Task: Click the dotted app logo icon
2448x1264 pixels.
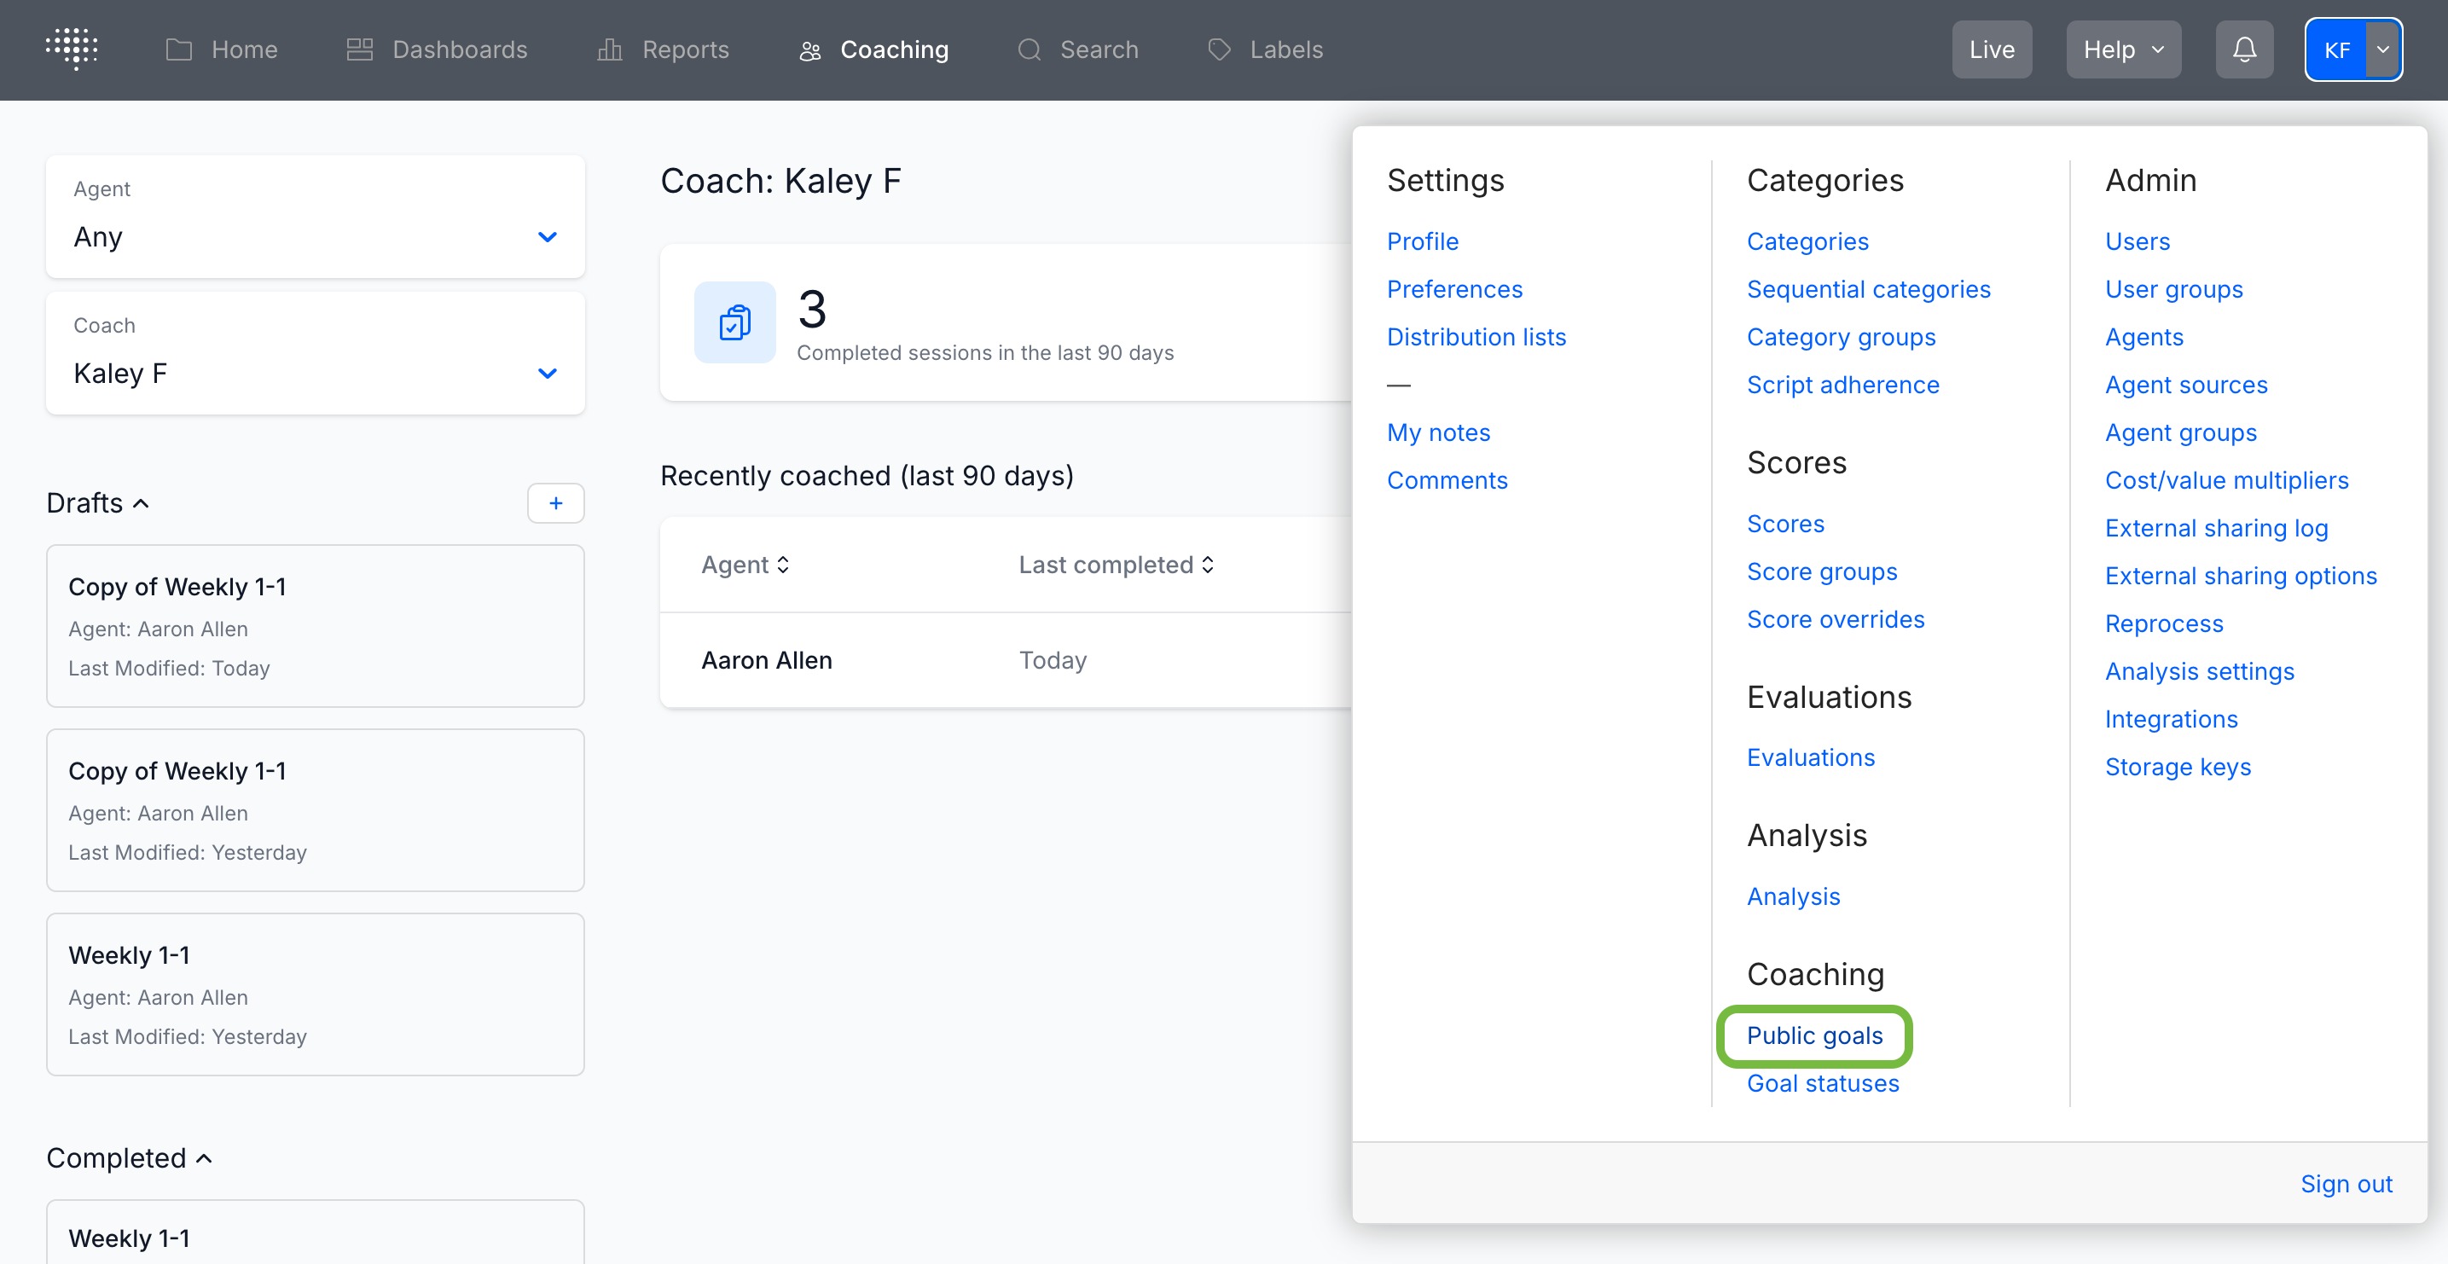Action: [x=72, y=49]
